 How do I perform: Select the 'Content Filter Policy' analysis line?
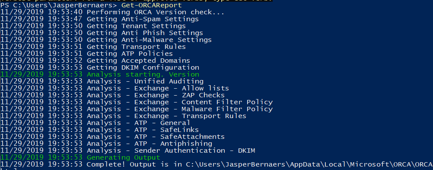pos(137,102)
